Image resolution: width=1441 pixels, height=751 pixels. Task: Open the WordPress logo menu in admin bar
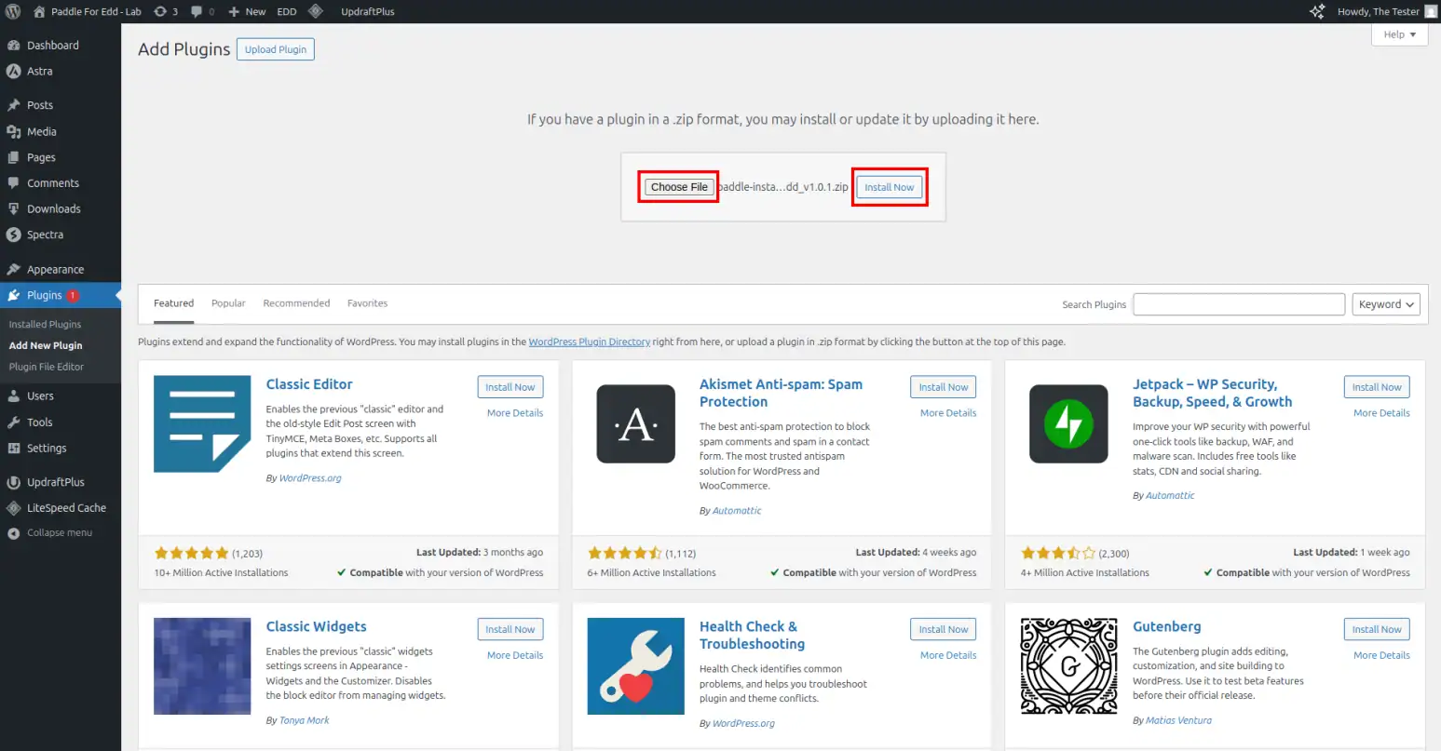(x=13, y=11)
